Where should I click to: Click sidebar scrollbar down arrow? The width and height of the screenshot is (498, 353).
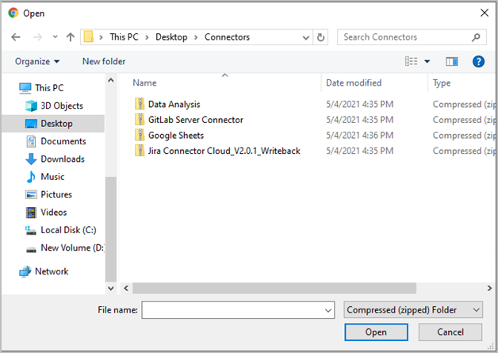point(111,288)
